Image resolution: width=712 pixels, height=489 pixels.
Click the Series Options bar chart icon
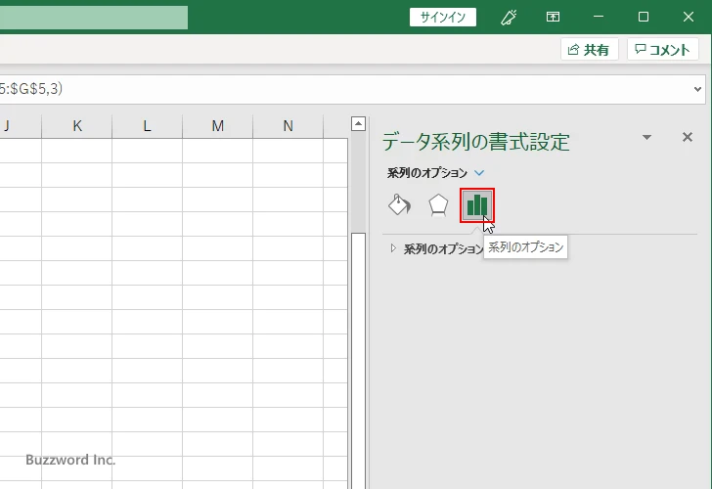477,204
